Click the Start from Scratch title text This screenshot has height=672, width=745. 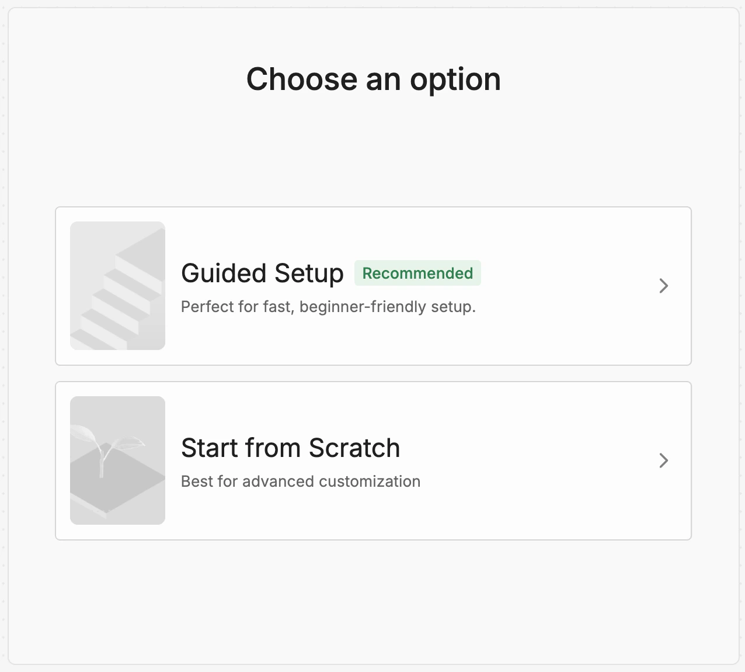coord(291,448)
